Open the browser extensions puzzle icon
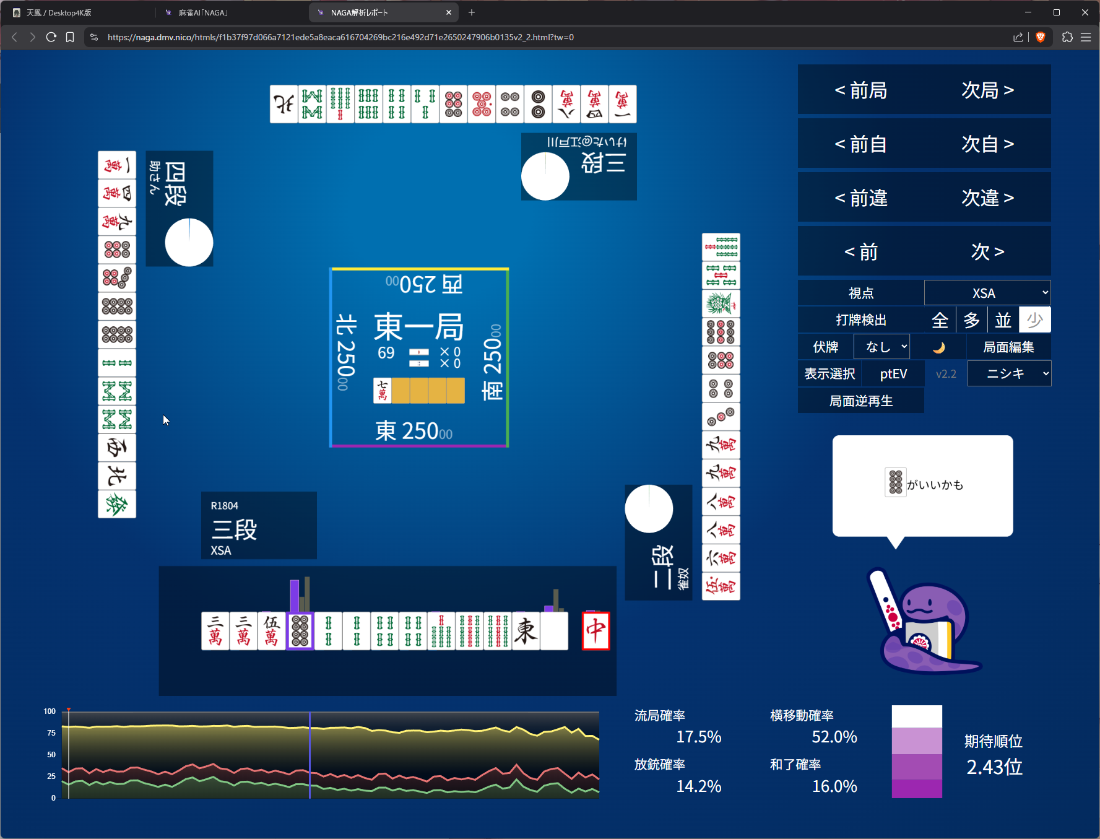Viewport: 1100px width, 839px height. pos(1067,37)
